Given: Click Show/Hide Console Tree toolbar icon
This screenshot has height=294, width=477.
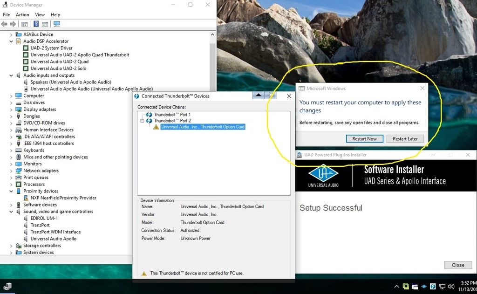Looking at the screenshot, I should [x=24, y=24].
